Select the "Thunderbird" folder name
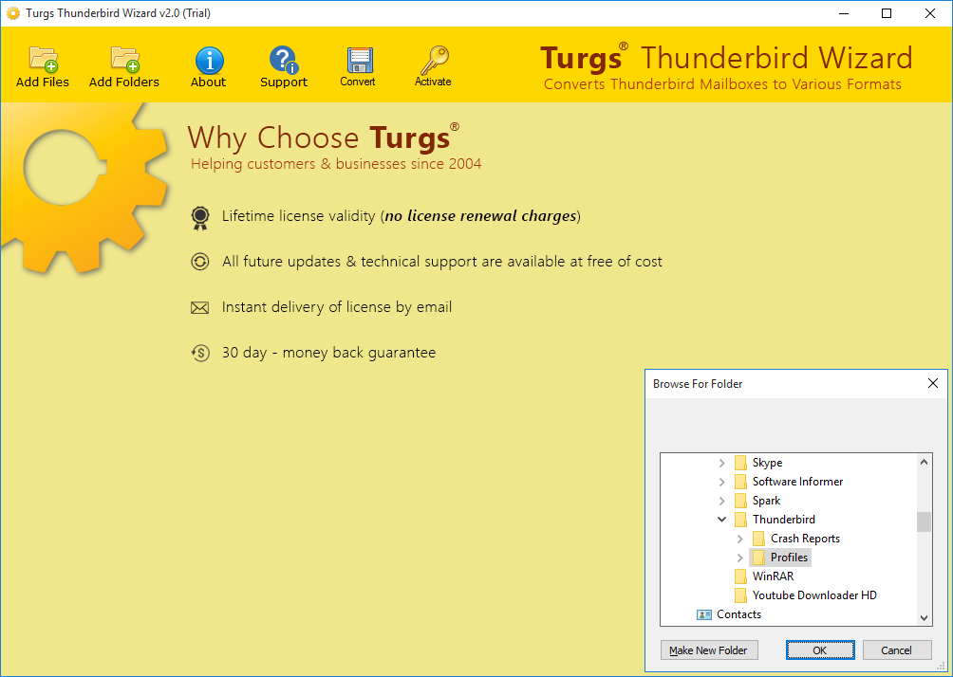 [783, 520]
